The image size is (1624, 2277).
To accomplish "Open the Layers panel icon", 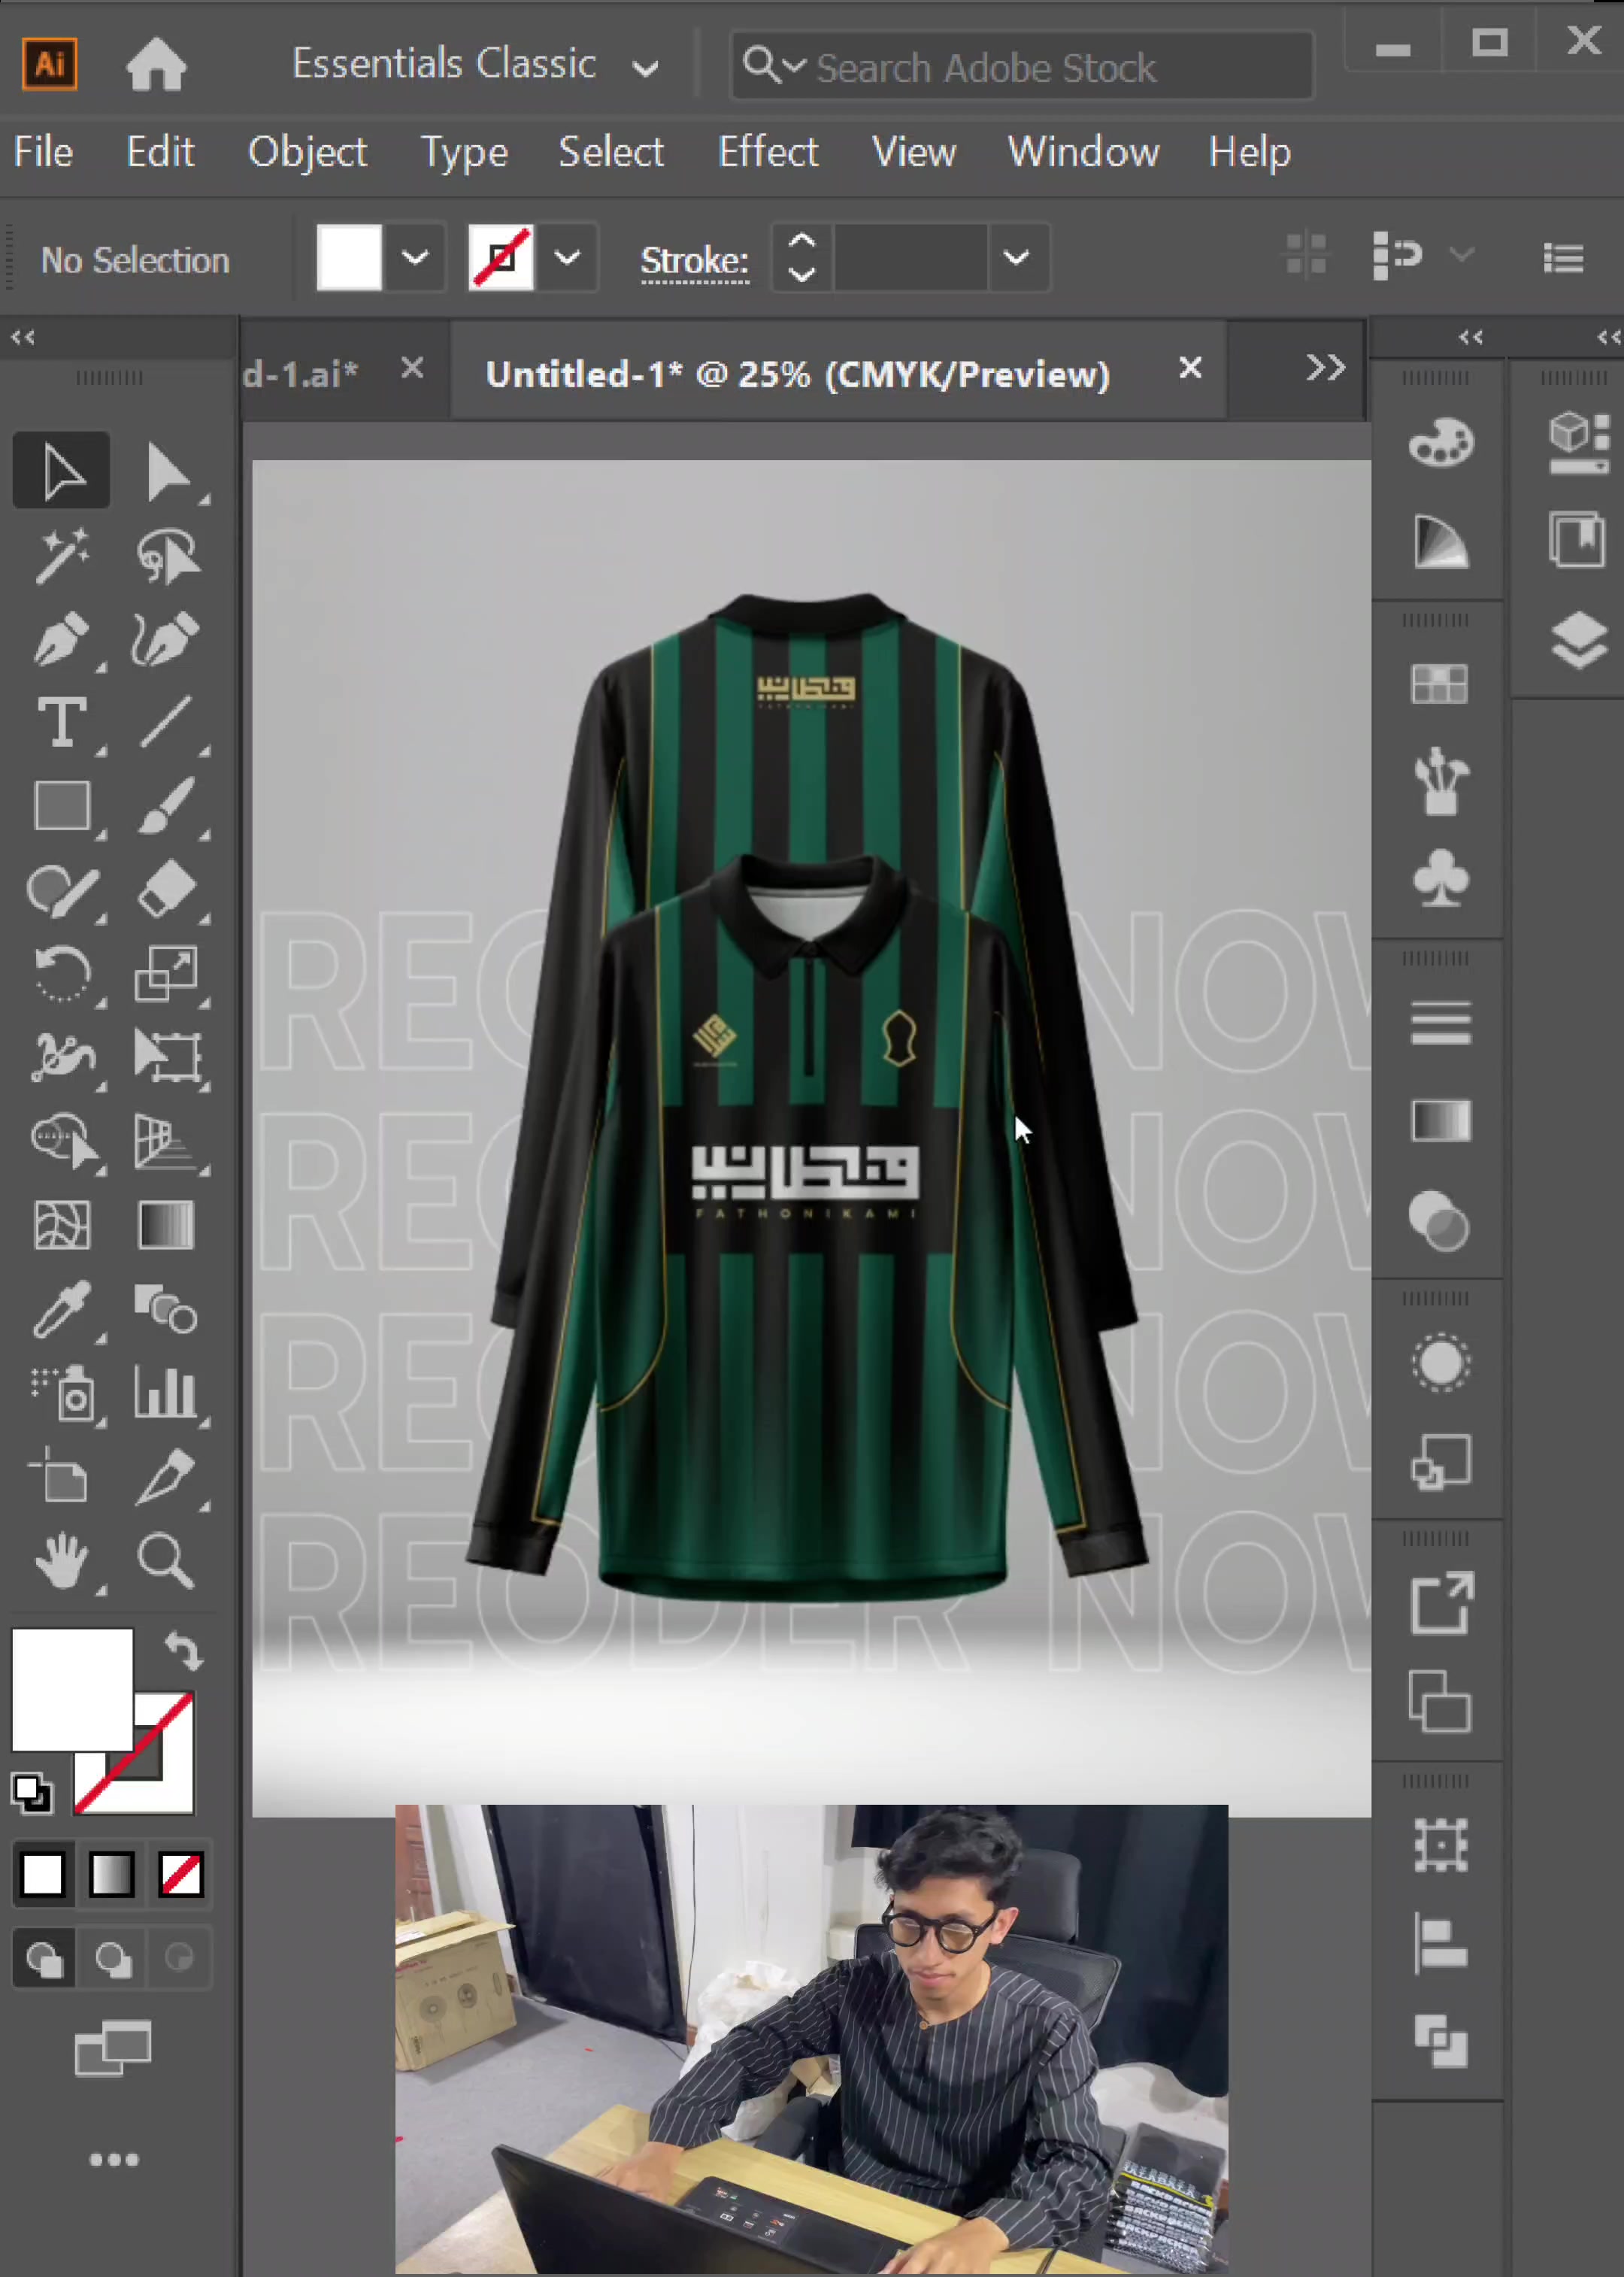I will coord(1578,640).
